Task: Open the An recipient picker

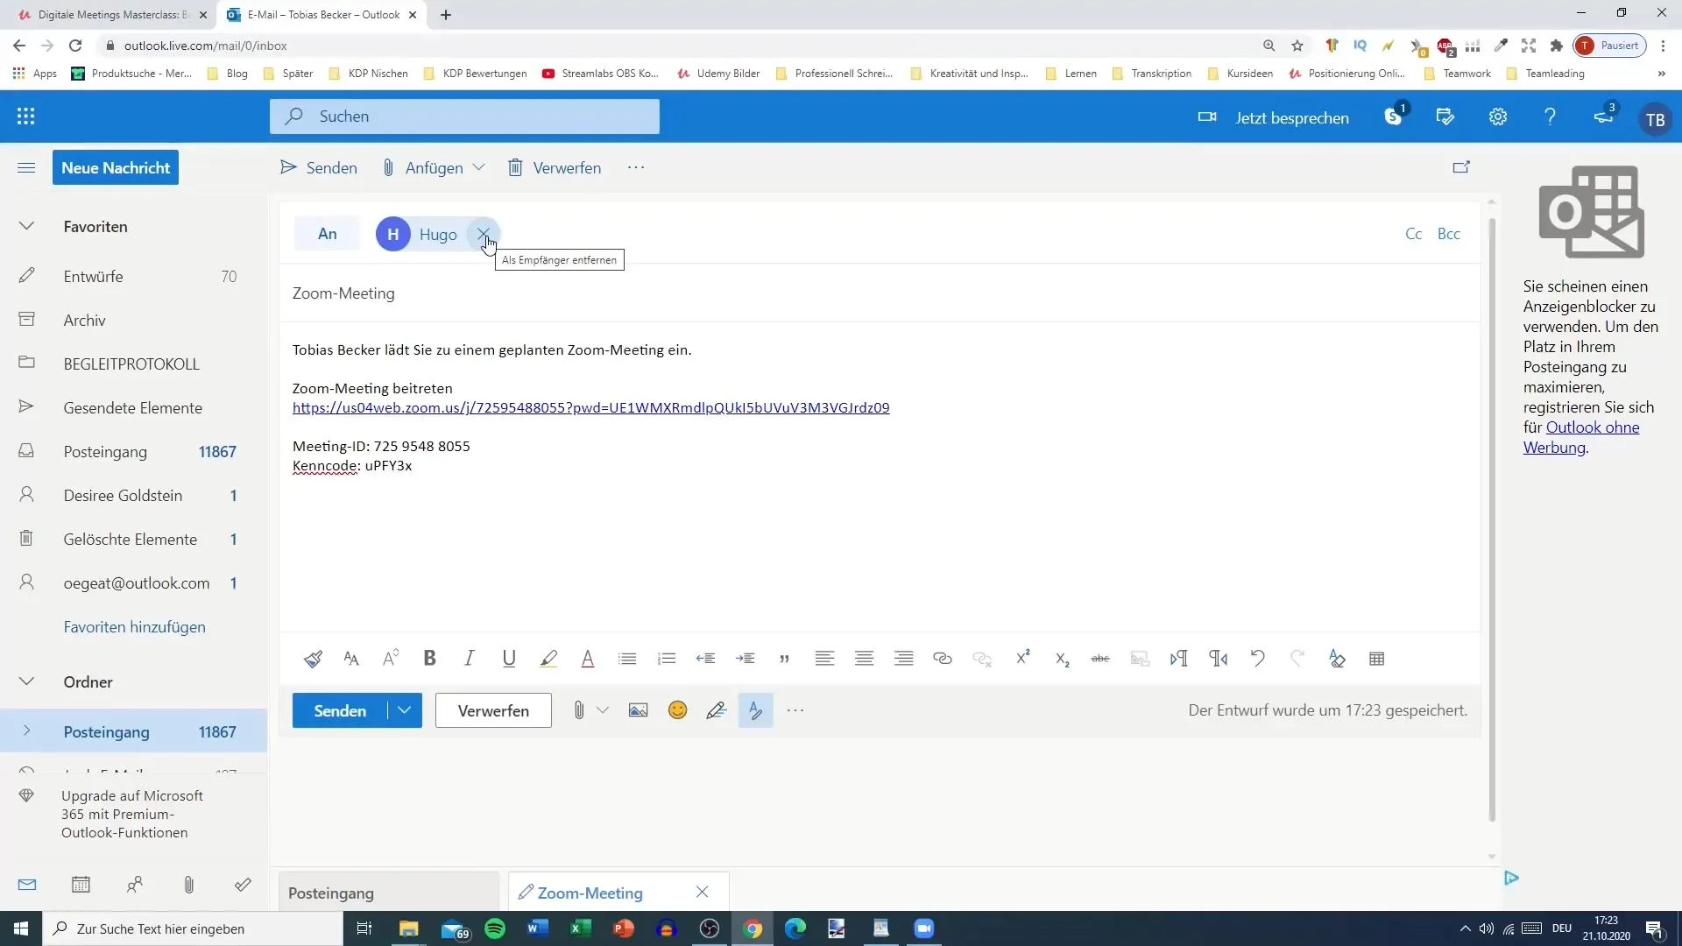Action: coord(327,234)
